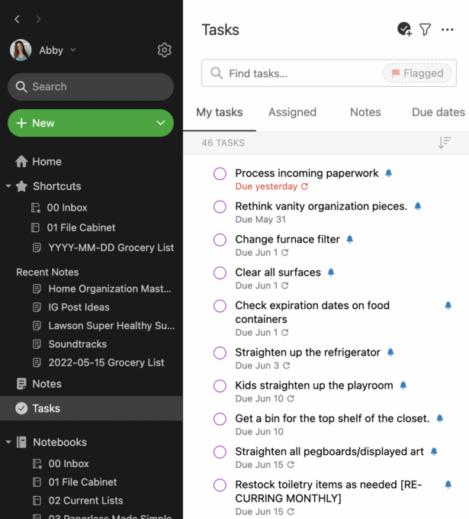
Task: Open the sort order icon
Action: point(445,143)
